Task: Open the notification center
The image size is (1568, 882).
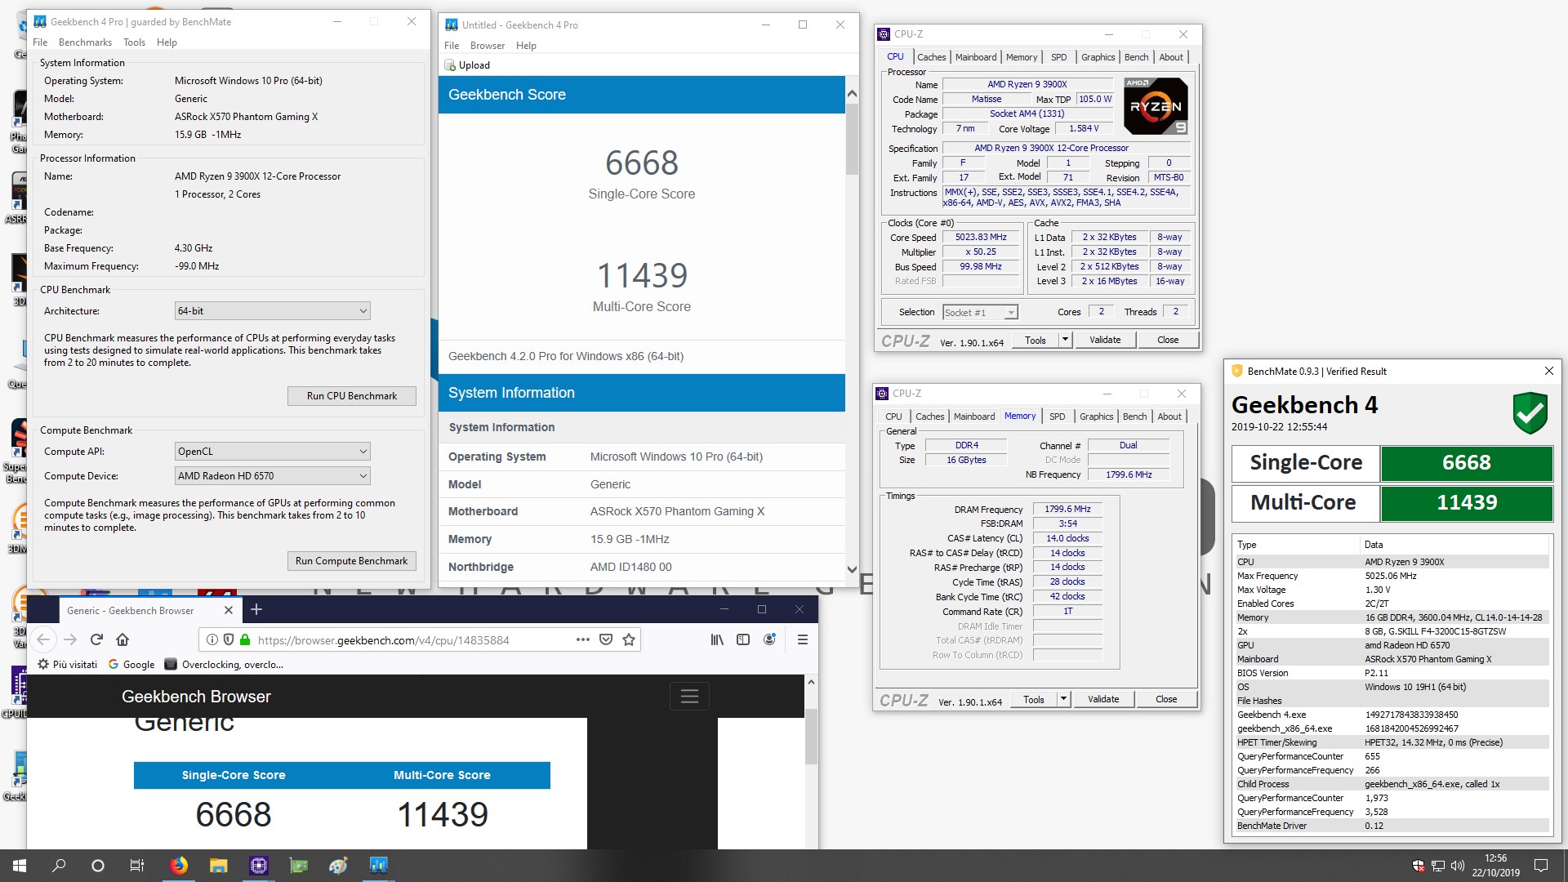Action: [1541, 866]
